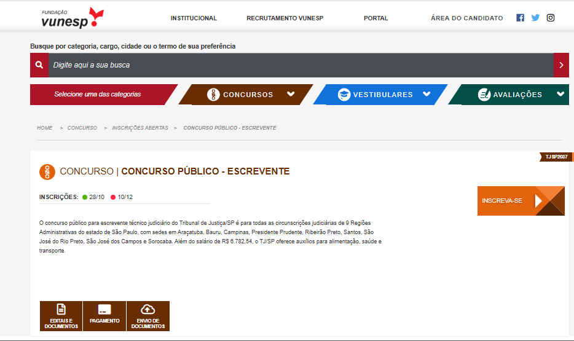Click the Concursos round category icon

click(213, 95)
